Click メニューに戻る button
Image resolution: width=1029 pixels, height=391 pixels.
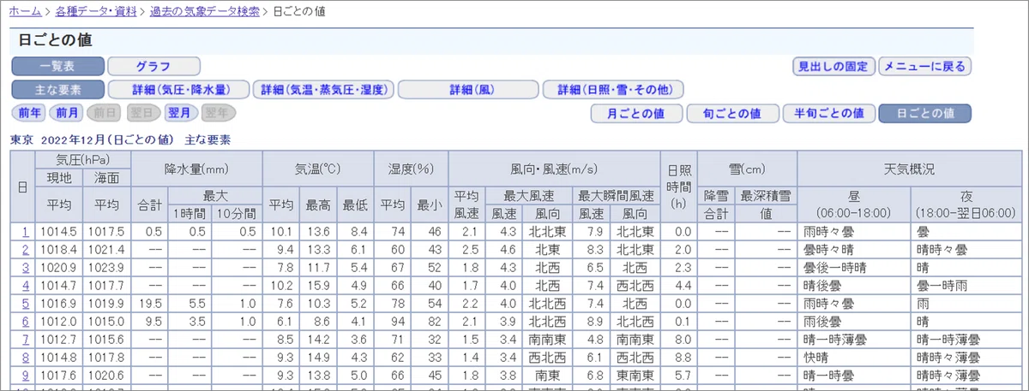[924, 66]
